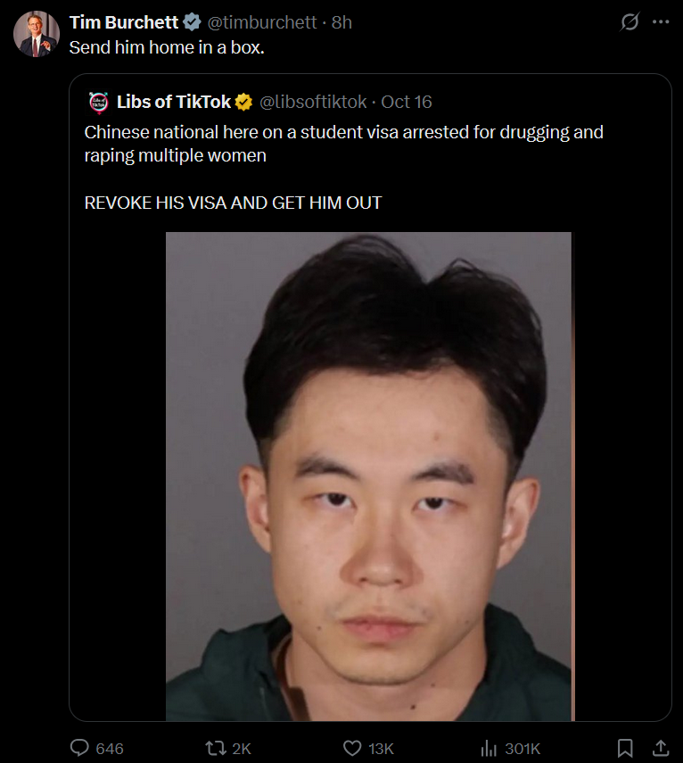Click the Grok slashed-circle icon
This screenshot has height=763, width=683.
click(x=630, y=22)
